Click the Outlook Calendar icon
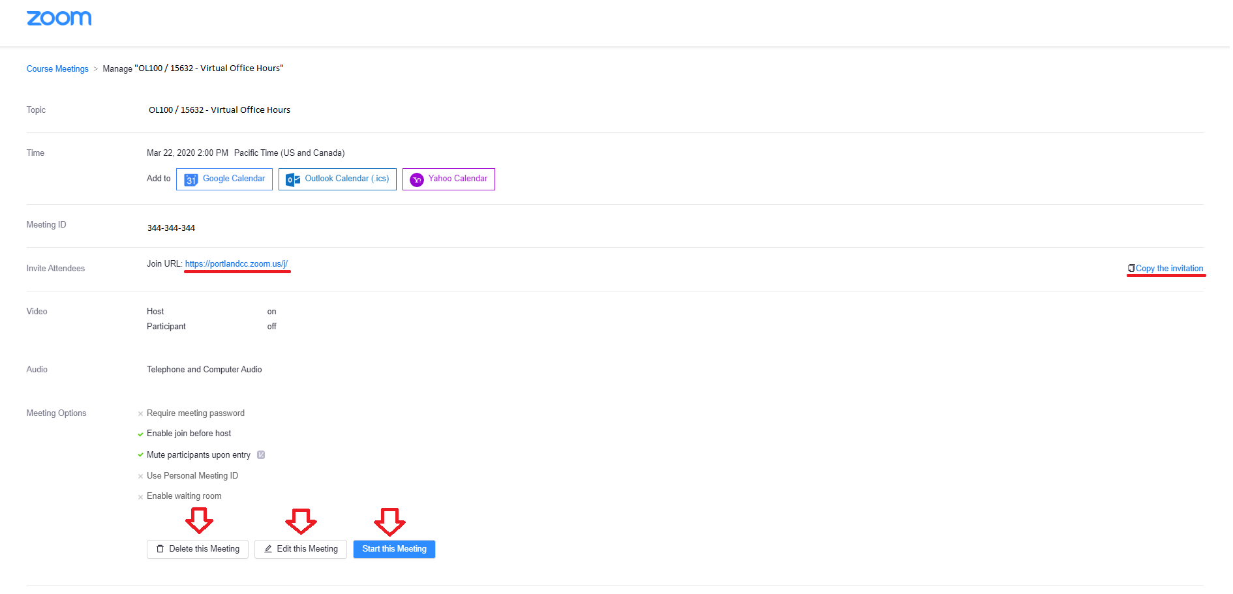Screen dimensions: 1233x594 pyautogui.click(x=292, y=179)
